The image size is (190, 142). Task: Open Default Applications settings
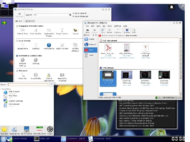tap(49, 77)
